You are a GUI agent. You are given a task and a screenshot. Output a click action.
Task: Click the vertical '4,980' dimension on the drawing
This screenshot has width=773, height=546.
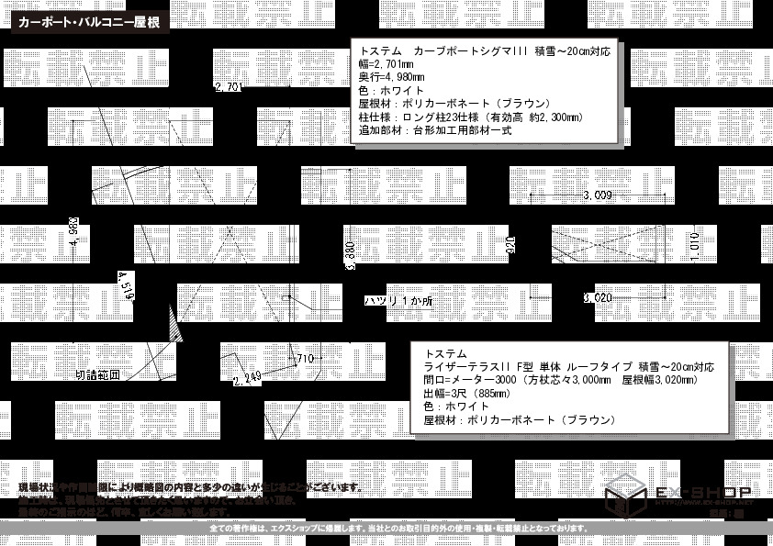tap(74, 232)
